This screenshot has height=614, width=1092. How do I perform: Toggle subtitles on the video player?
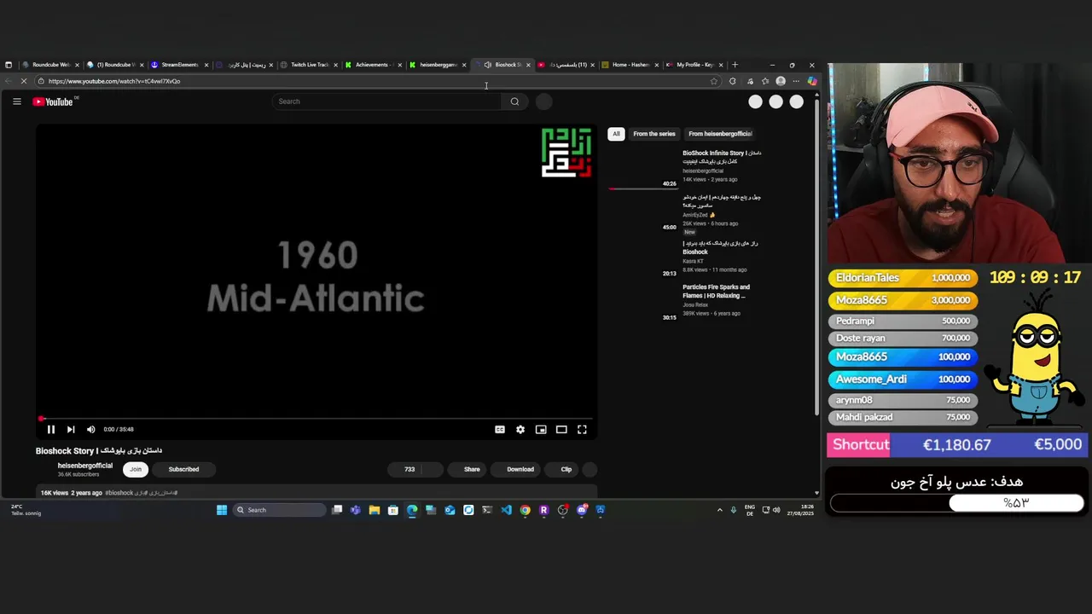[500, 430]
